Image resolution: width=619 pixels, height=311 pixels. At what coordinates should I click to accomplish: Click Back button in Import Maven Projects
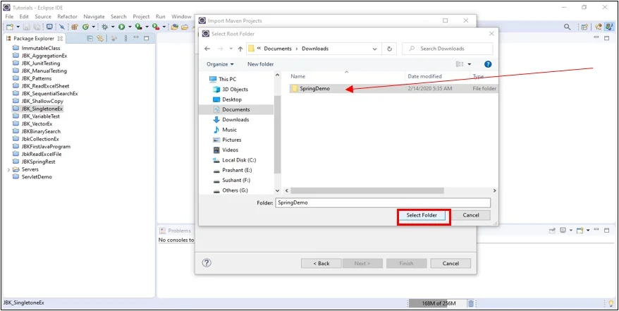[x=321, y=263]
